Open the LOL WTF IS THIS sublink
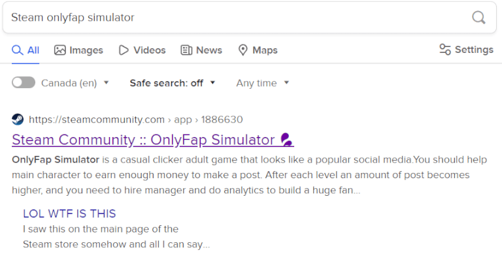The height and width of the screenshot is (267, 502). click(69, 213)
